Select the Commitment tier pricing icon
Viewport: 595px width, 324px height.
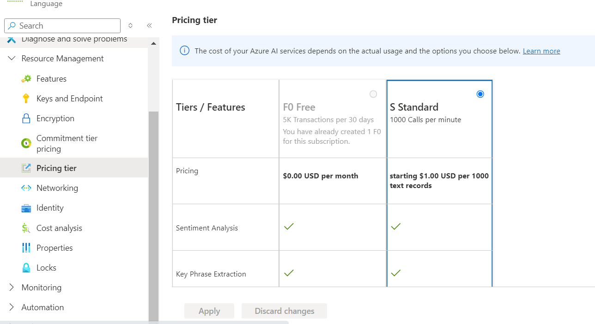pyautogui.click(x=26, y=143)
